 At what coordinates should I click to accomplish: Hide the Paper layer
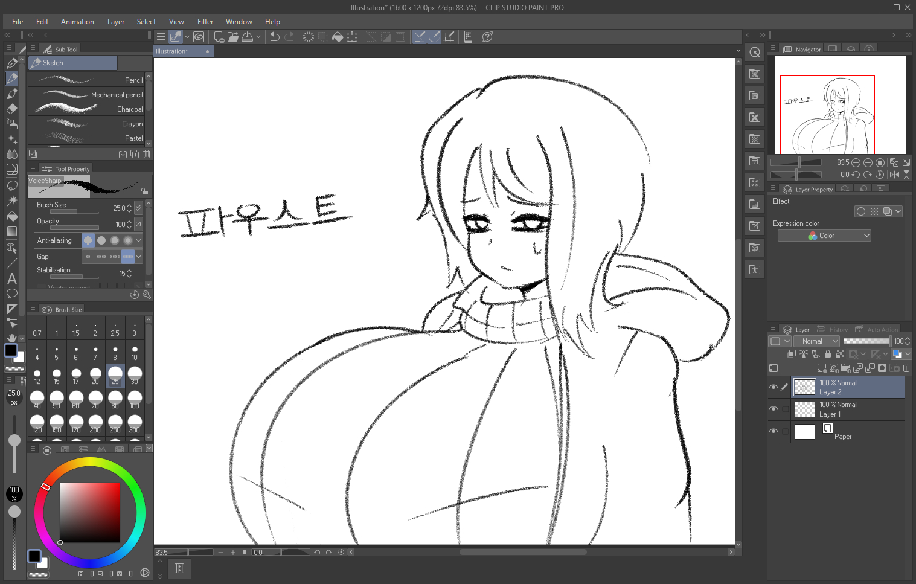773,431
